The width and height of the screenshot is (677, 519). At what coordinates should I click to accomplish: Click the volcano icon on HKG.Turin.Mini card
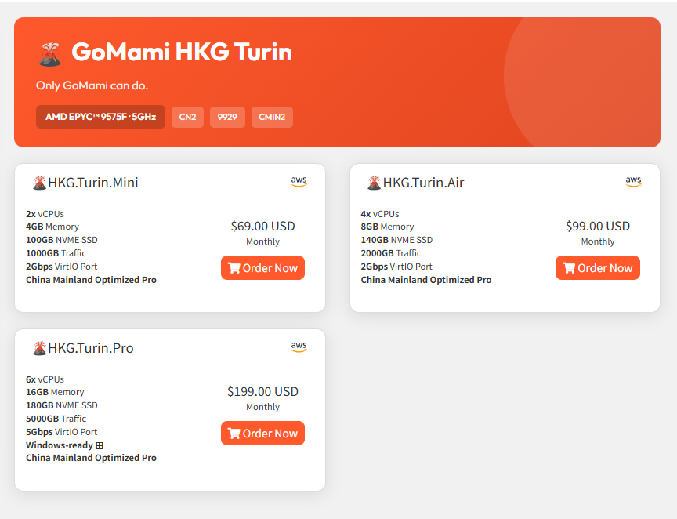click(39, 183)
